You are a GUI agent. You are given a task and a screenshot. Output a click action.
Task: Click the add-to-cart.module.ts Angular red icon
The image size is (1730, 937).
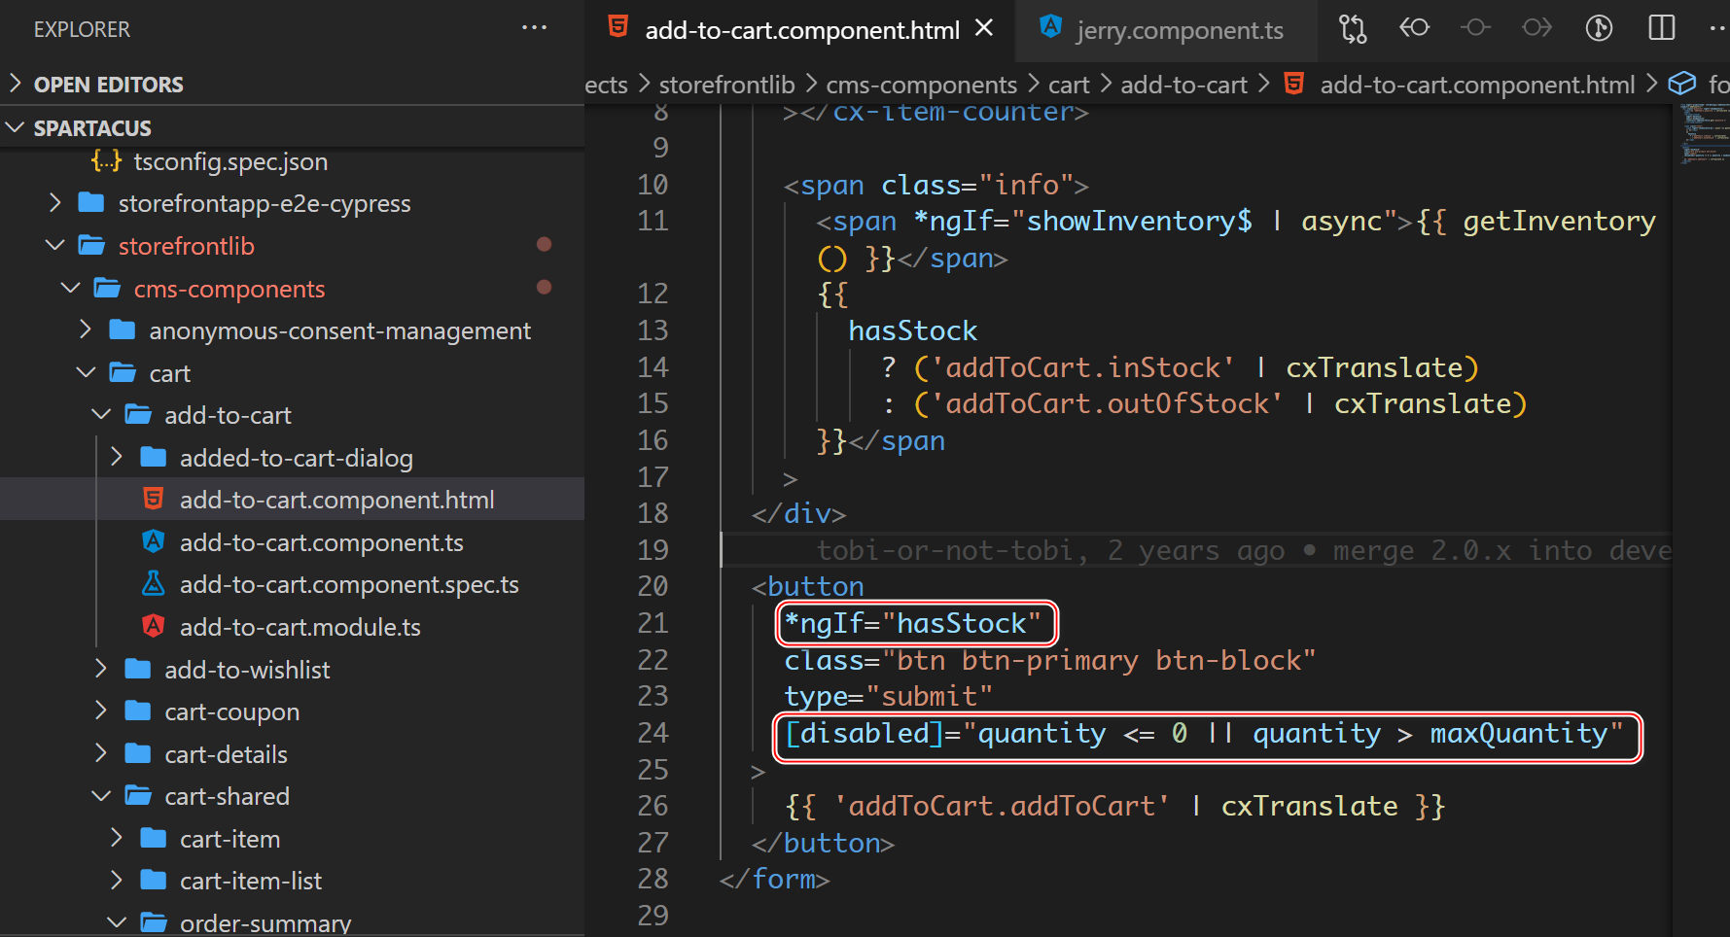click(153, 625)
